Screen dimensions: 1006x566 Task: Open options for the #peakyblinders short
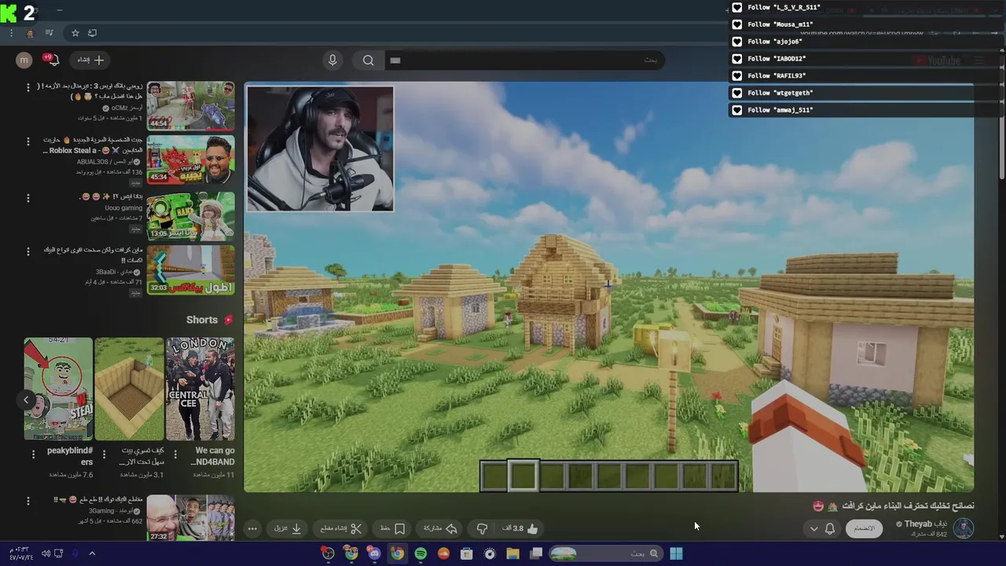tap(33, 454)
